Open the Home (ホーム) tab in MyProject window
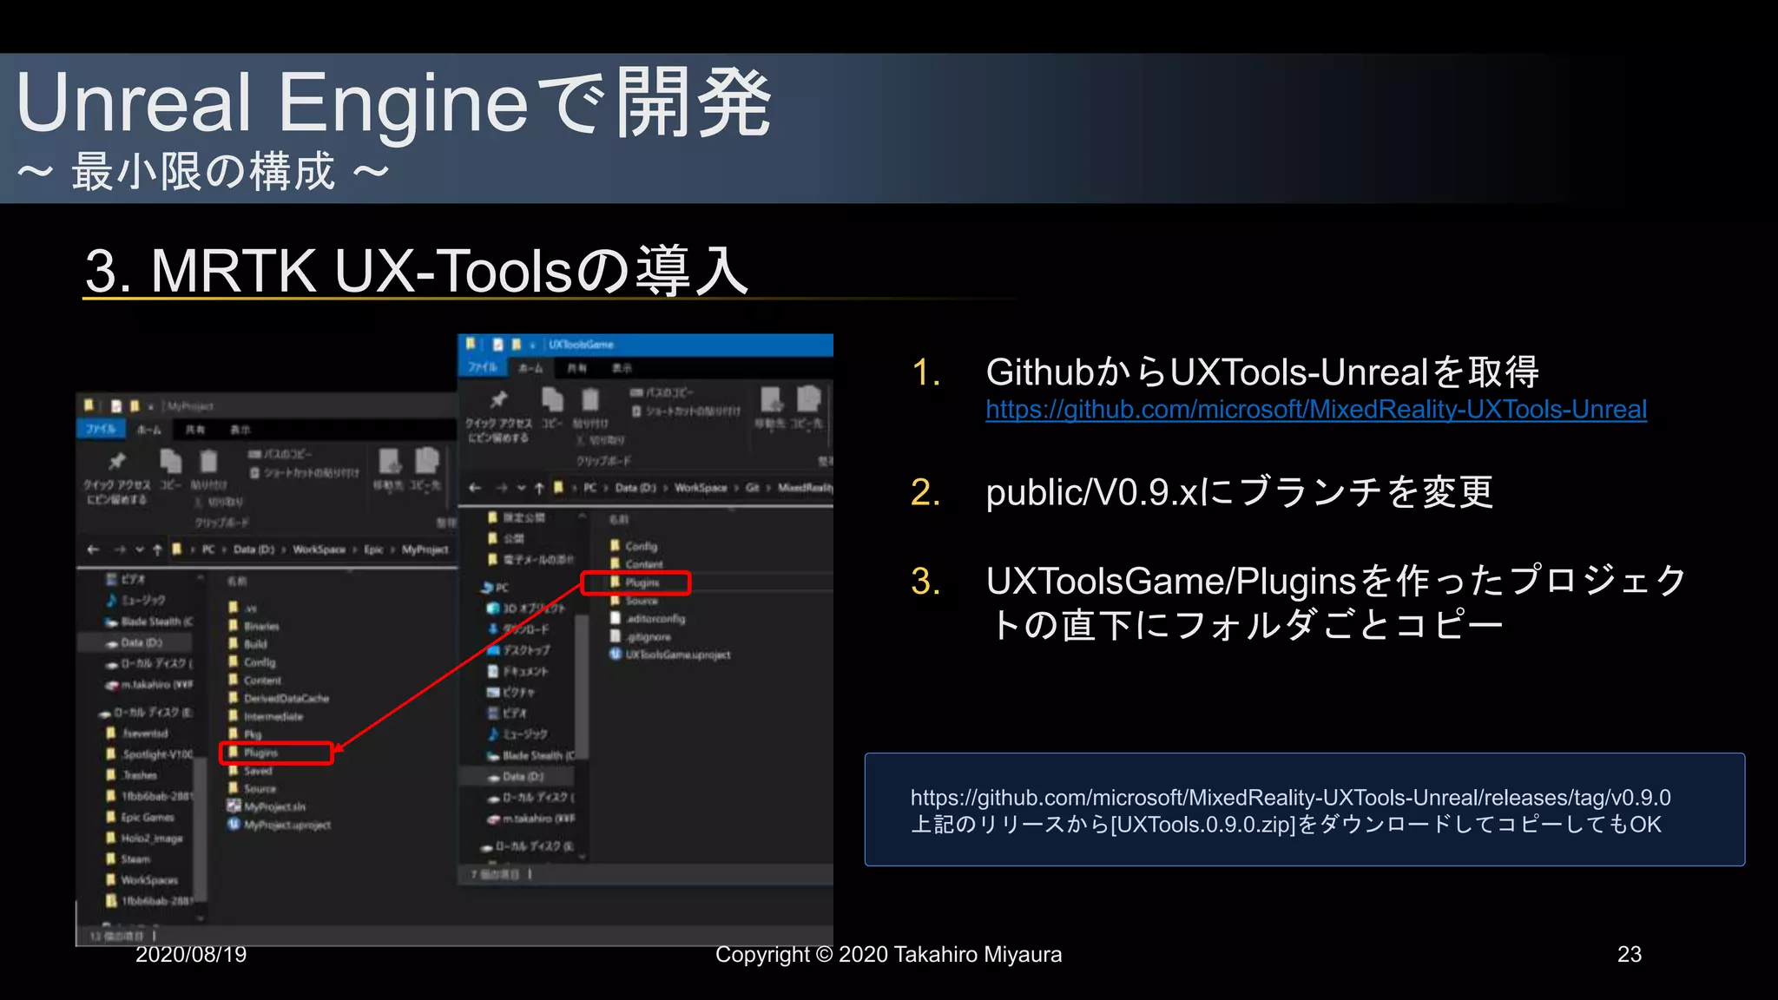The image size is (1778, 1000). 149,430
